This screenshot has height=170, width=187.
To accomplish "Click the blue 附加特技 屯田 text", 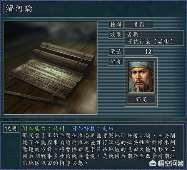I will pos(92,128).
